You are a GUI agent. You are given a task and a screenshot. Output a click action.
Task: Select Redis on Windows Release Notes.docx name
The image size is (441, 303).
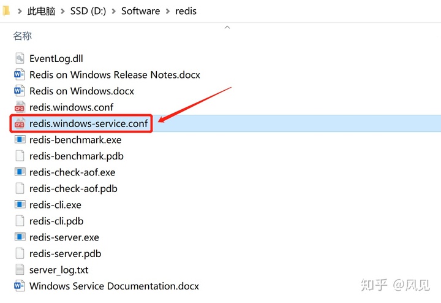[115, 75]
